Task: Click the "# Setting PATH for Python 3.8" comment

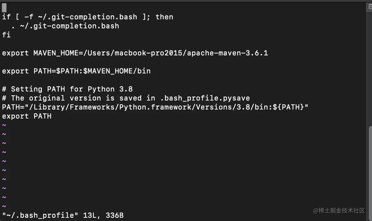Action: coord(67,89)
